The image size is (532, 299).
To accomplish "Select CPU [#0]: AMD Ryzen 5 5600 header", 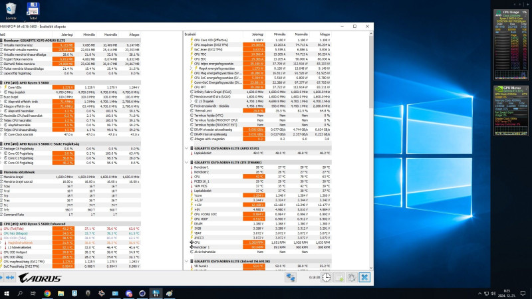I will click(70, 82).
